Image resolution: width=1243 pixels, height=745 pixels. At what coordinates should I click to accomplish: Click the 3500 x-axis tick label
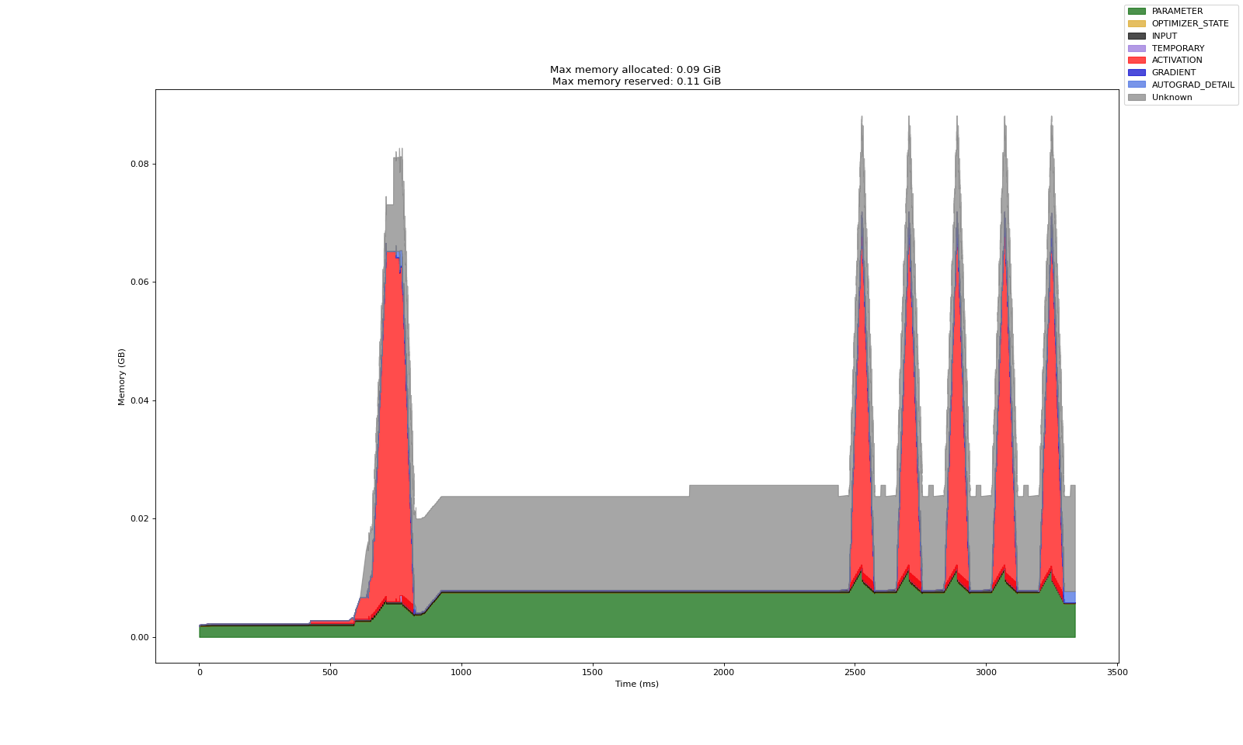pyautogui.click(x=1117, y=672)
